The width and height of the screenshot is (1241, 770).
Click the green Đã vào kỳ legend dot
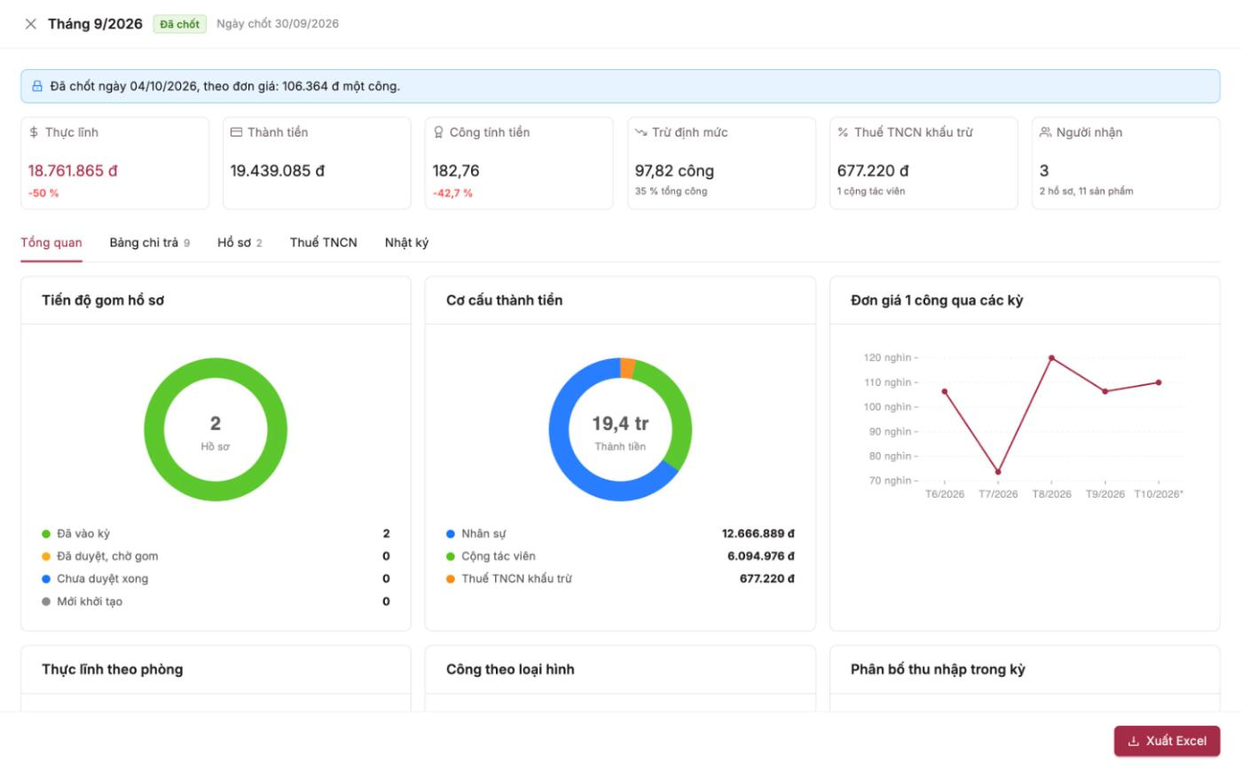[x=46, y=534]
